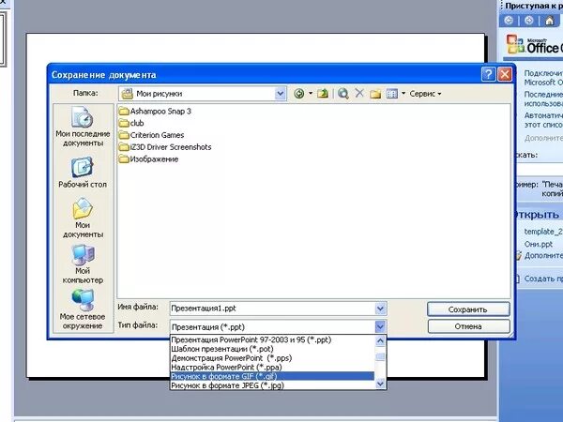
Task: Choose 'Надстройка PowerPoint (*.ppa)' file type
Action: [272, 367]
